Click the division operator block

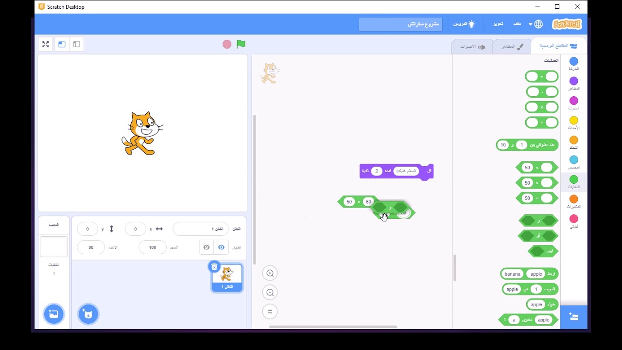[542, 122]
